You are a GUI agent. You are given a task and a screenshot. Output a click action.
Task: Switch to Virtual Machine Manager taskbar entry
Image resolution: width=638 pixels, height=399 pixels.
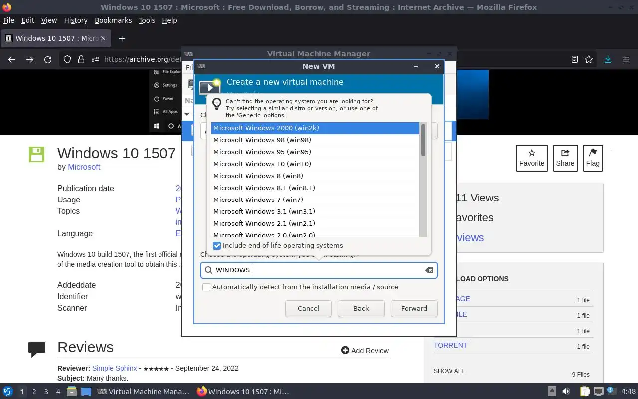[x=143, y=392]
